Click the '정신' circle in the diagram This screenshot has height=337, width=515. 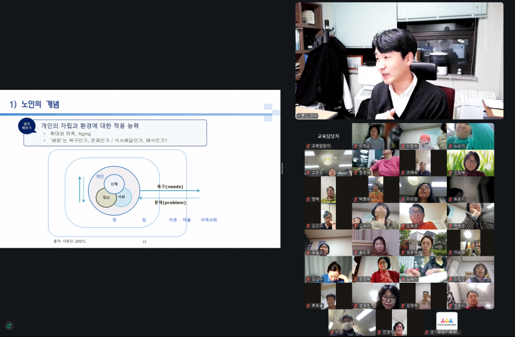(x=106, y=197)
